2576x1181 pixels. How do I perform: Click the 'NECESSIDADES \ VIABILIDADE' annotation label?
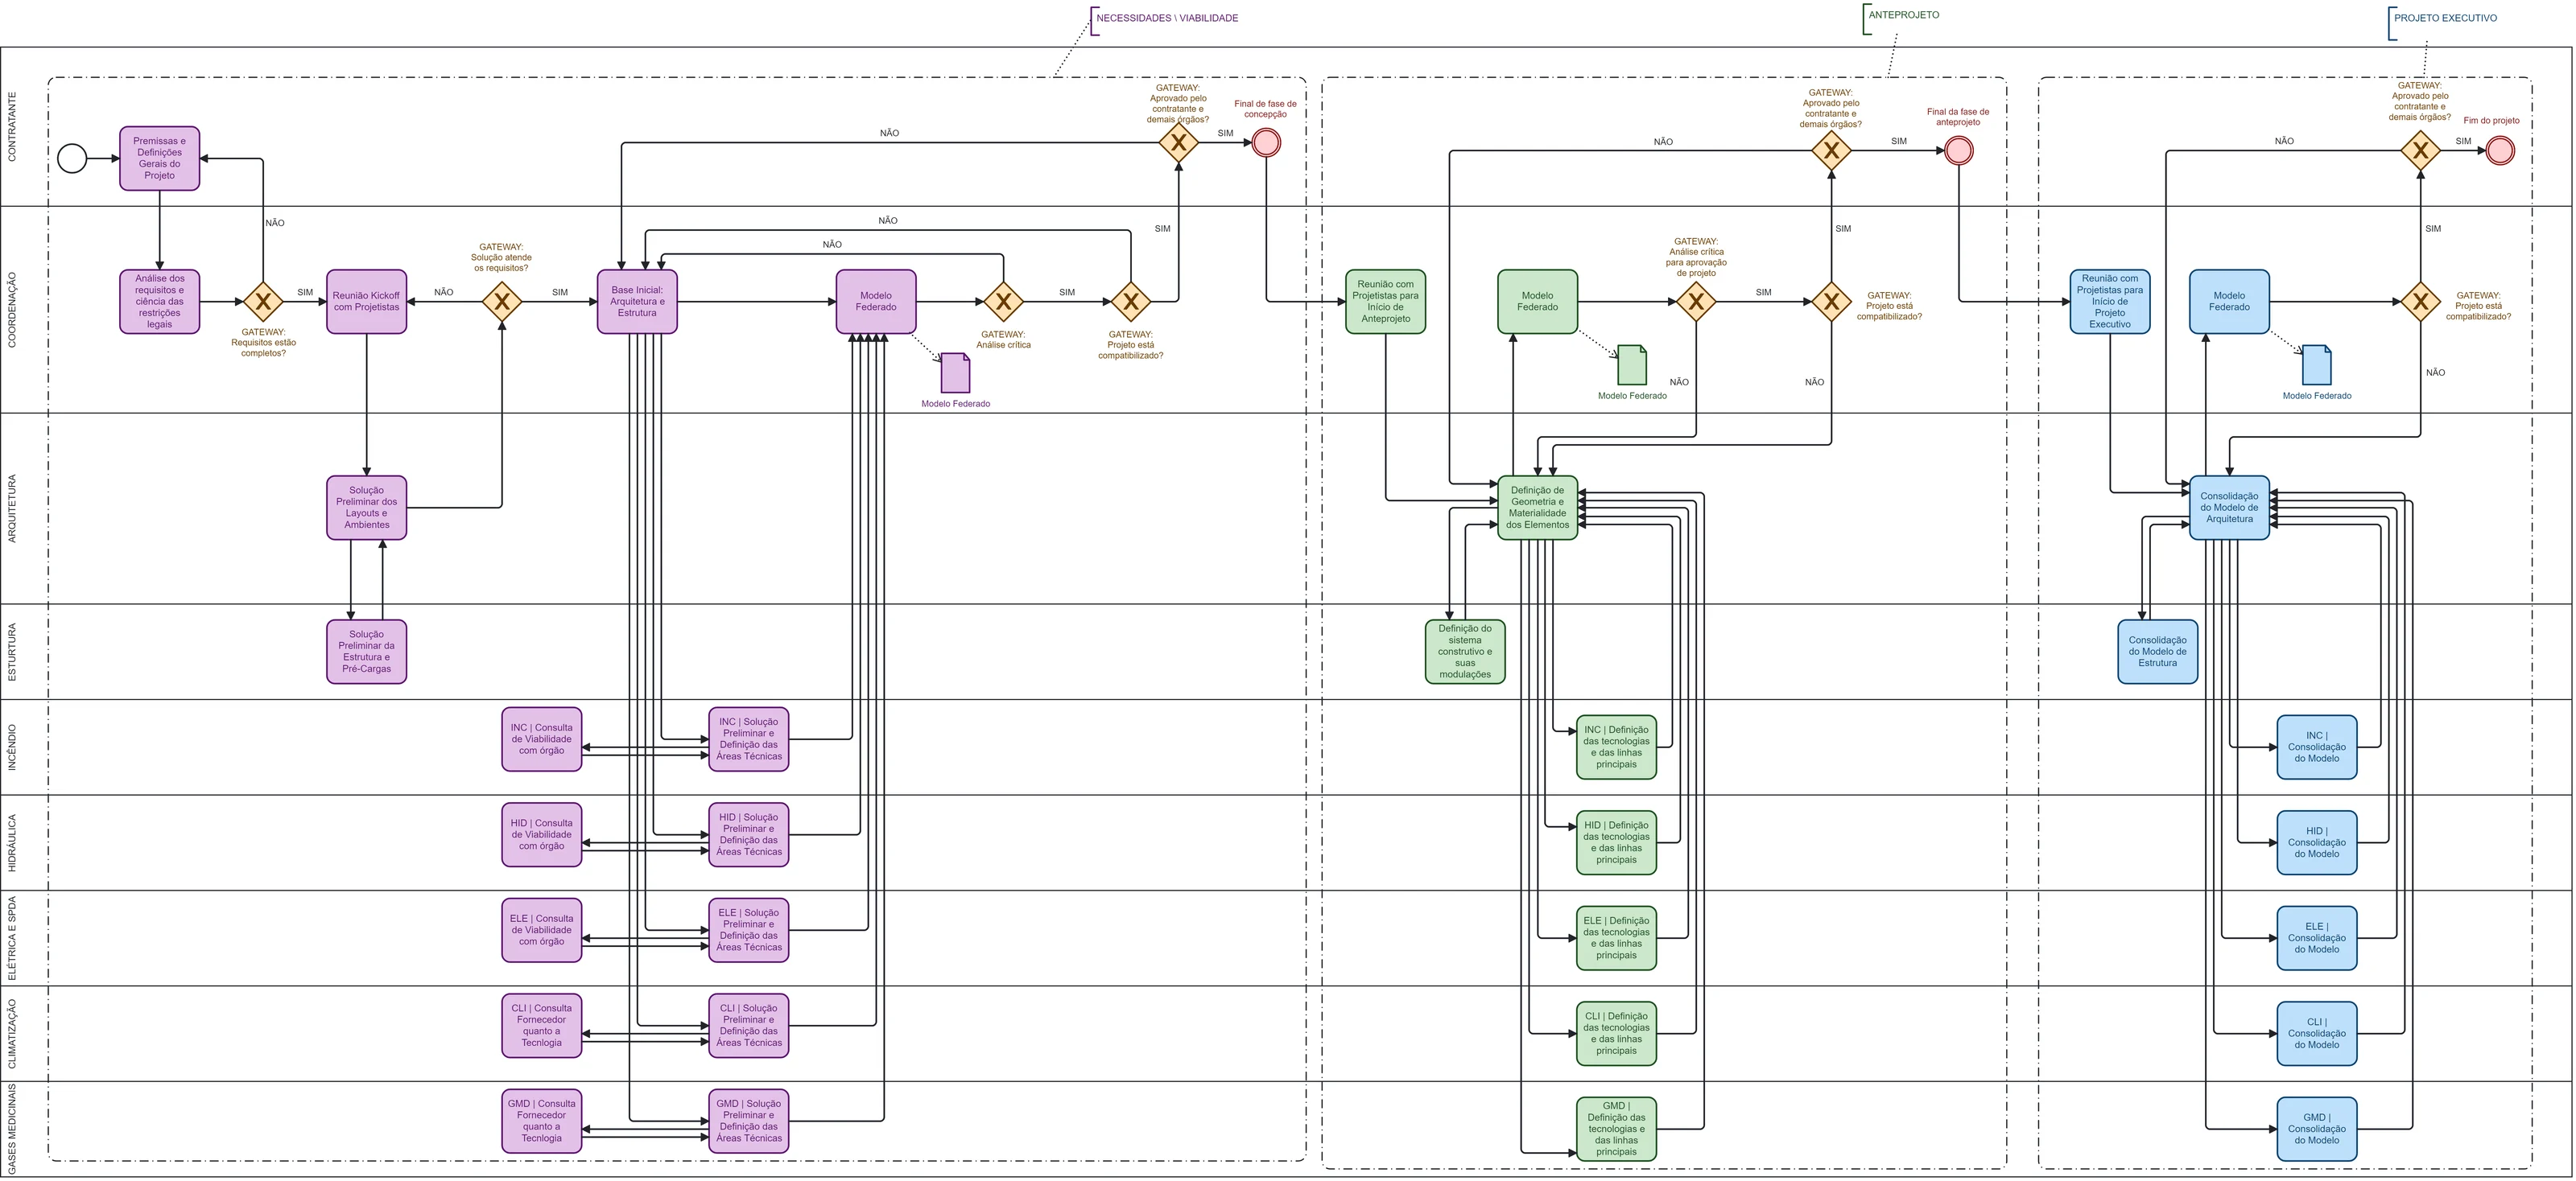(1167, 18)
